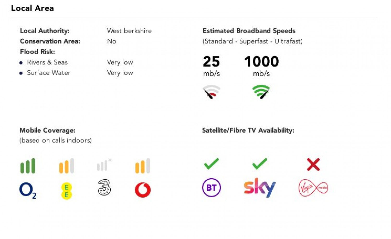Select the Sky TV logo
The height and width of the screenshot is (239, 391).
[260, 187]
